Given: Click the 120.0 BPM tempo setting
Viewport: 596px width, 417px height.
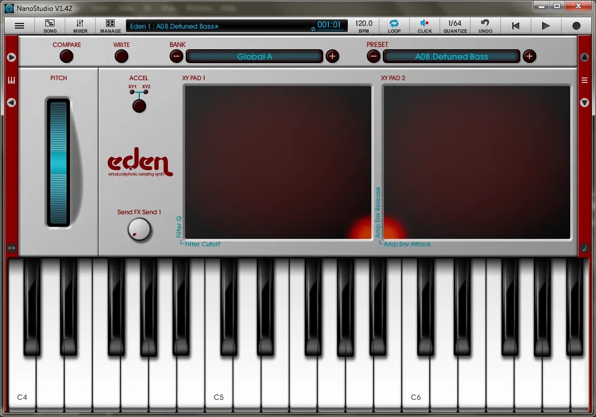Looking at the screenshot, I should tap(364, 26).
